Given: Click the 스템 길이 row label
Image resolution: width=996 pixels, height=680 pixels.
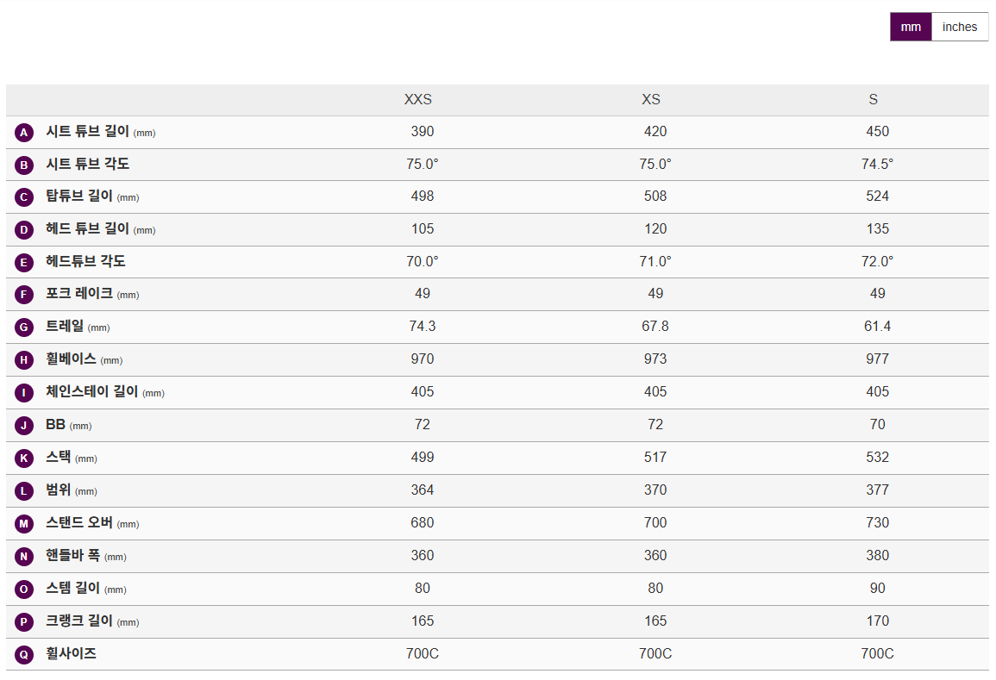Looking at the screenshot, I should (x=72, y=589).
